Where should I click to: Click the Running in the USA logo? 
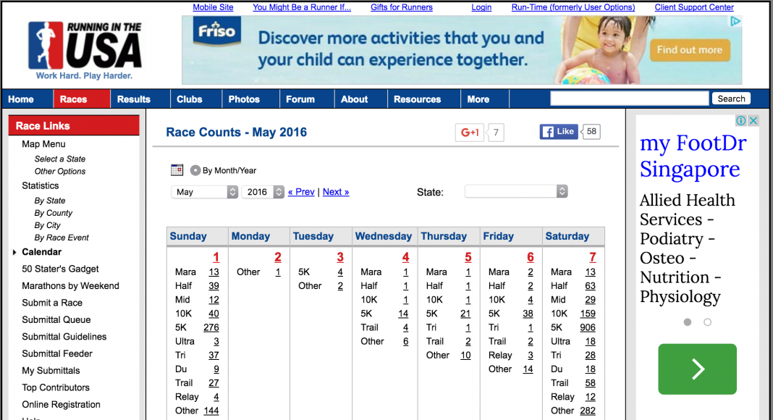coord(84,50)
